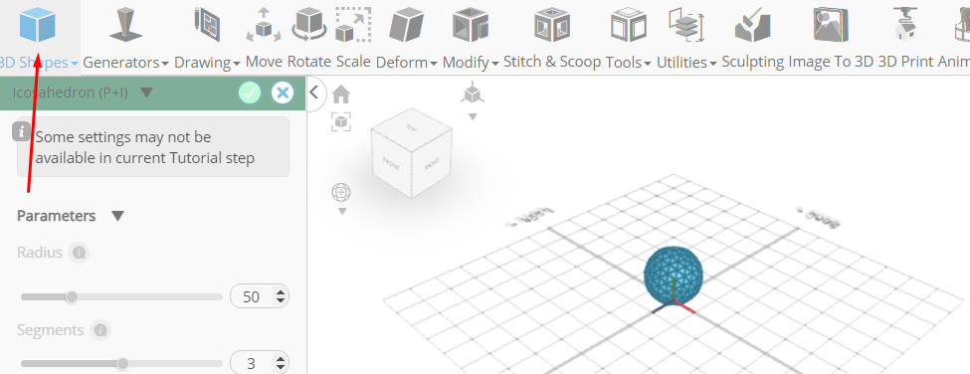Activate the Move tool

tap(265, 25)
